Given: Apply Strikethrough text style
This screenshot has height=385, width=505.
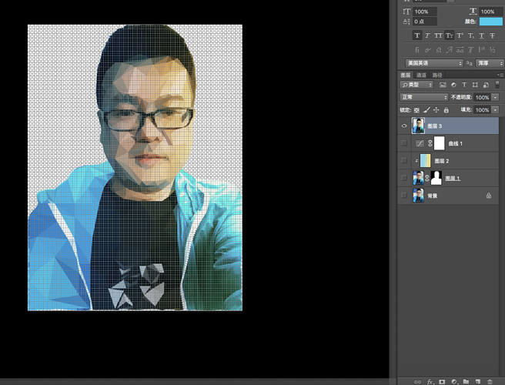Looking at the screenshot, I should click(492, 35).
